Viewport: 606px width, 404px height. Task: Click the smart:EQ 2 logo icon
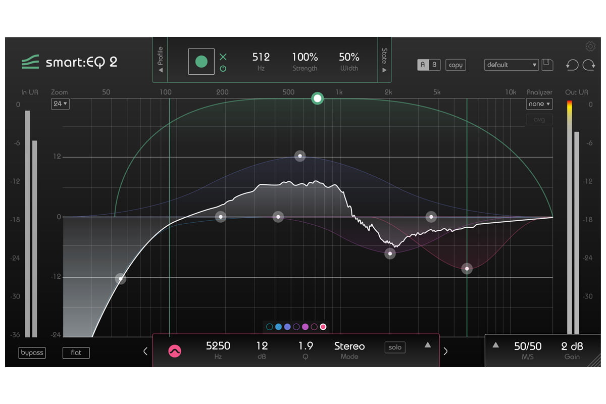(30, 62)
